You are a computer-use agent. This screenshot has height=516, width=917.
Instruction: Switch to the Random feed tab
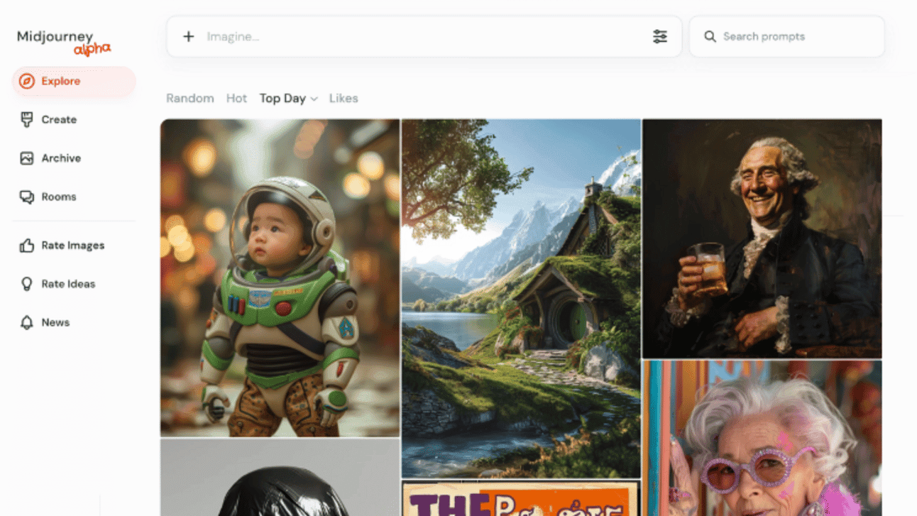click(x=190, y=99)
